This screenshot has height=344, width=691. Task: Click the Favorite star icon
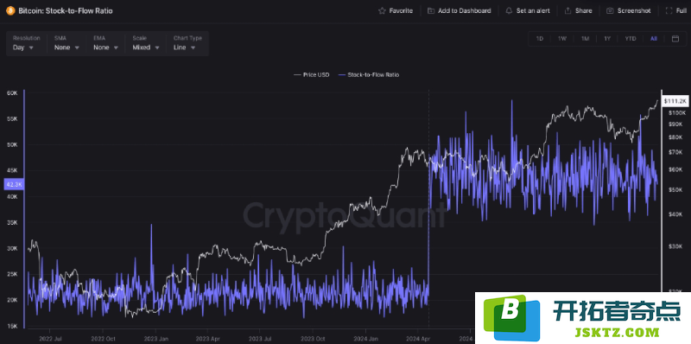point(382,10)
